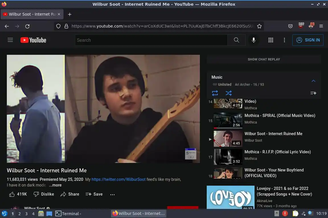Screen dimensions: 328x218
Task: Click the search magnifier button
Action: click(236, 40)
